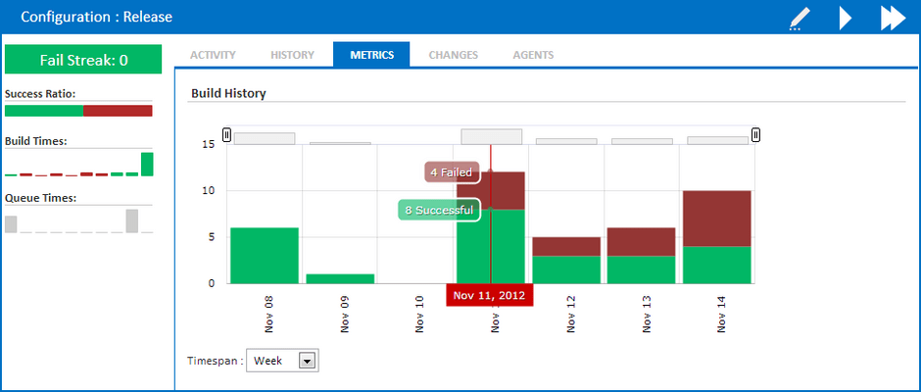Click the pencil edit configuration icon
This screenshot has width=921, height=392.
[x=800, y=18]
